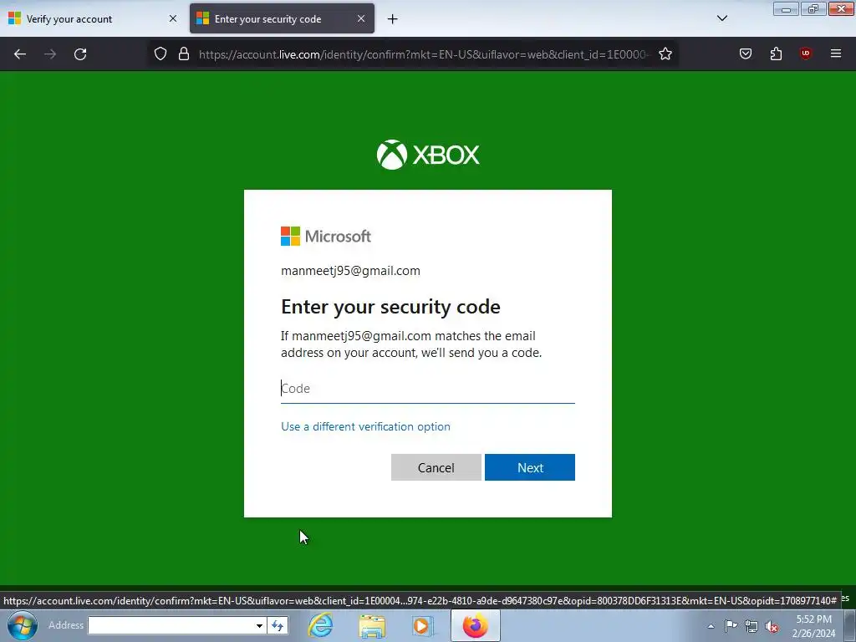The height and width of the screenshot is (642, 856).
Task: Click the Xbox logo
Action: pyautogui.click(x=428, y=155)
